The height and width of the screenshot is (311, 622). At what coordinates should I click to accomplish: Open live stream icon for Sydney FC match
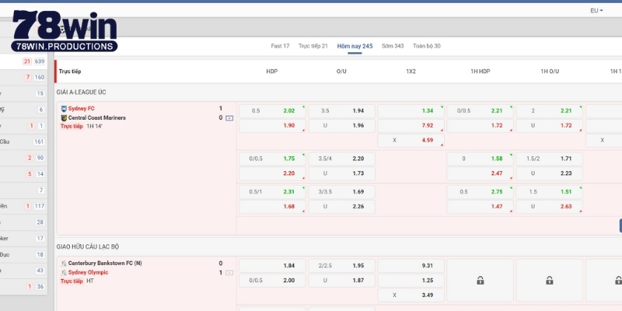point(229,118)
